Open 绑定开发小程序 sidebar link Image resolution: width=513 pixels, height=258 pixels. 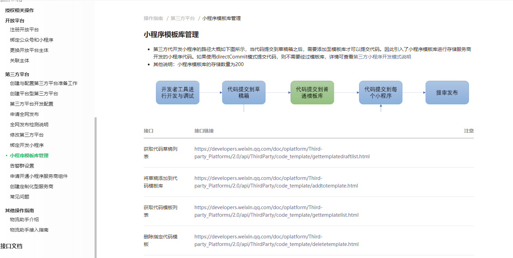click(27, 145)
